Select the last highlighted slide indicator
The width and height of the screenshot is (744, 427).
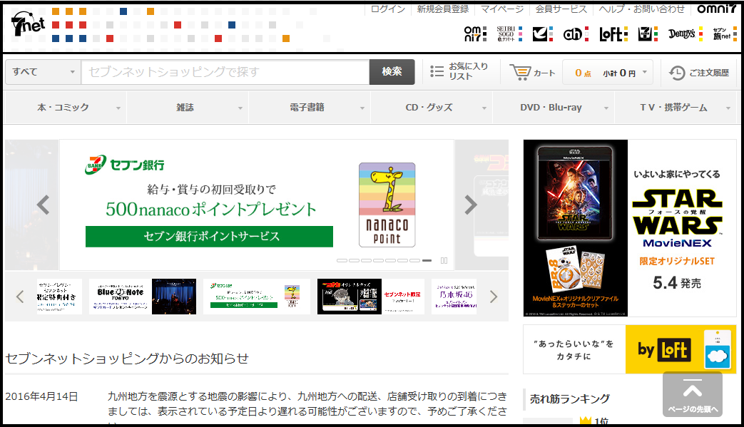pos(427,261)
